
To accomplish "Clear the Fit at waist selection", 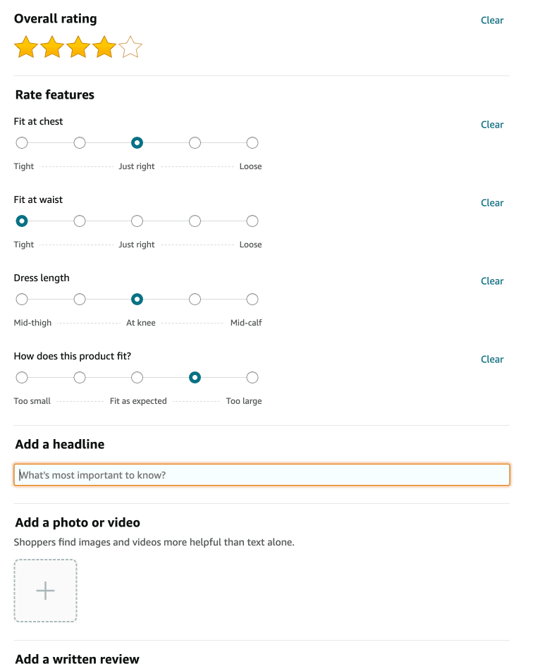I will point(492,203).
